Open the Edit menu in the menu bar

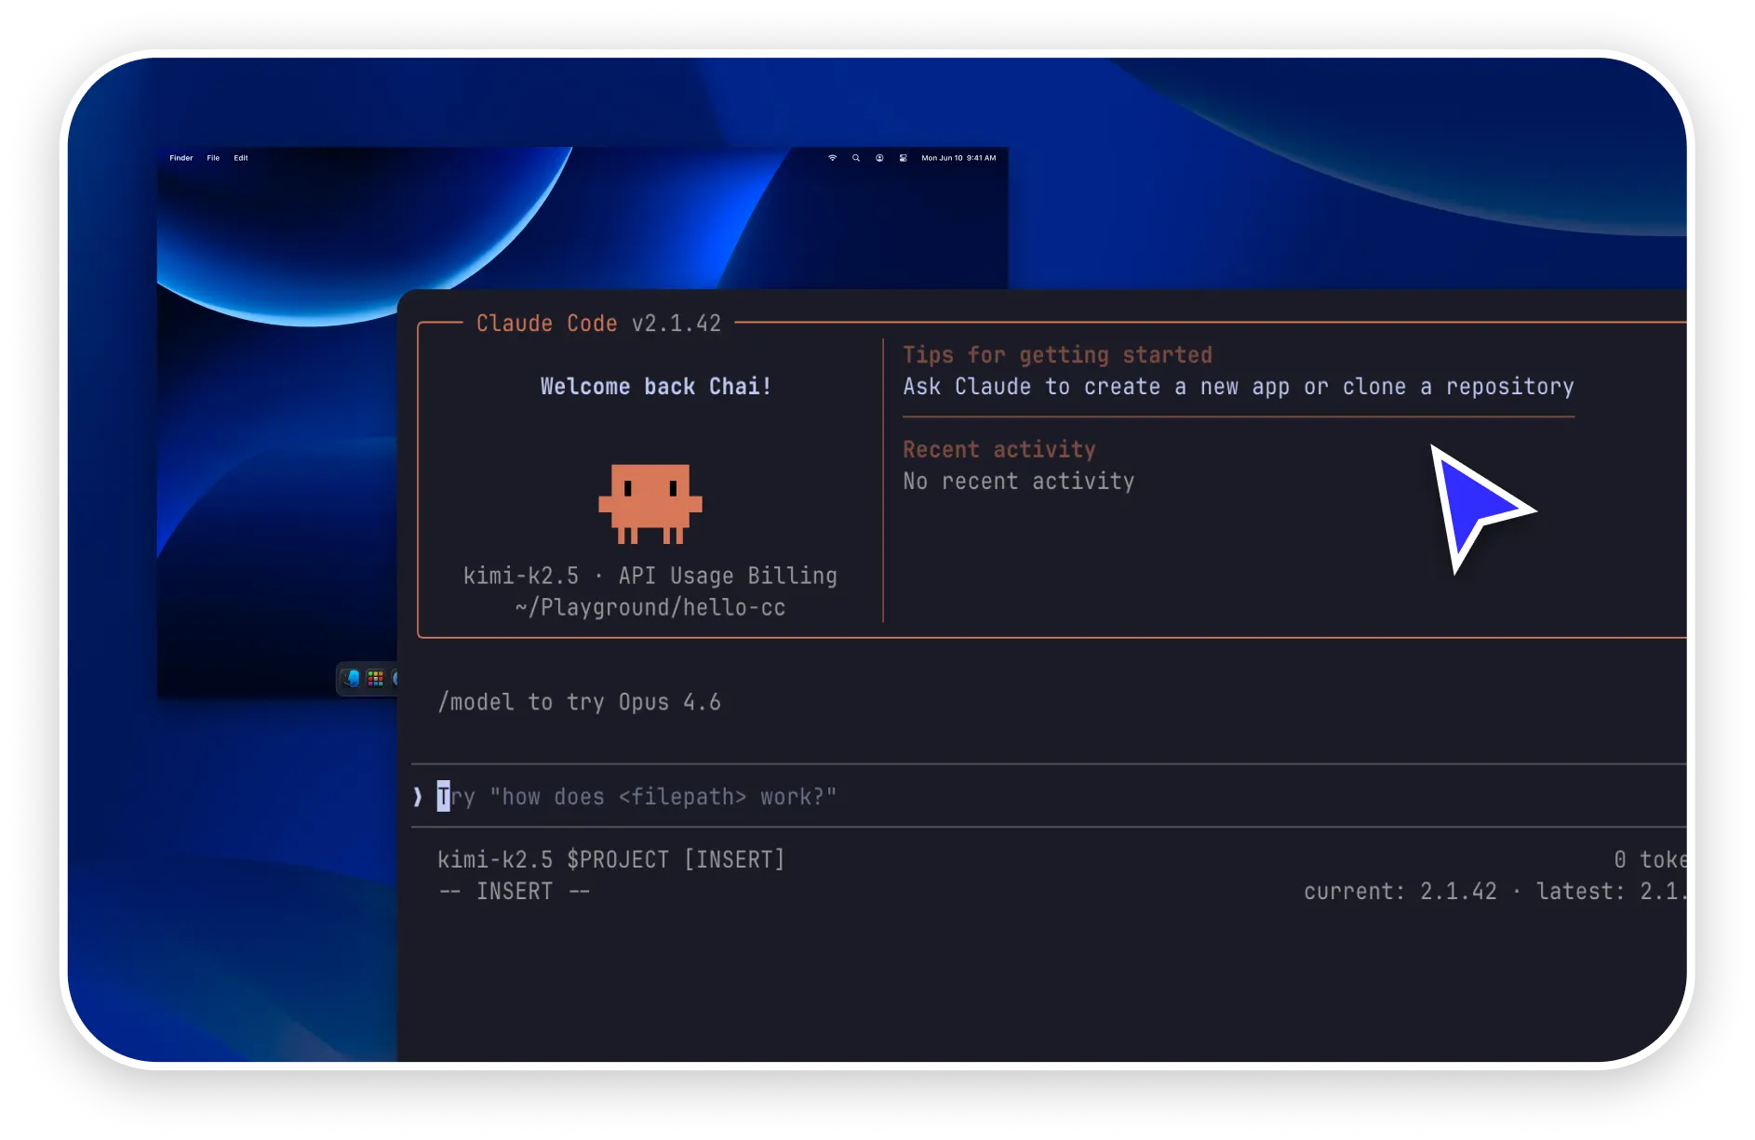tap(241, 158)
